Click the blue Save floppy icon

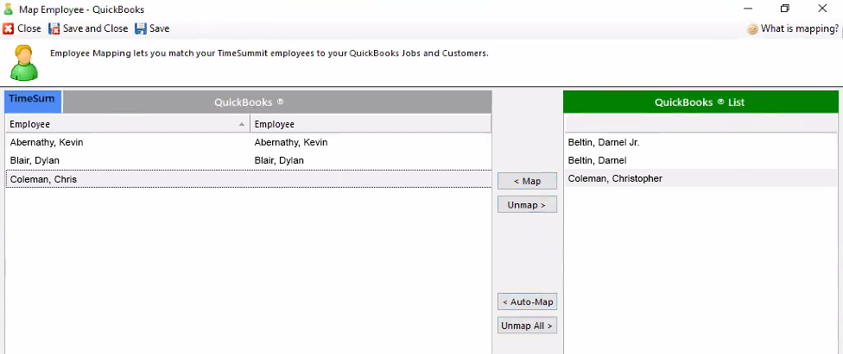[x=140, y=29]
